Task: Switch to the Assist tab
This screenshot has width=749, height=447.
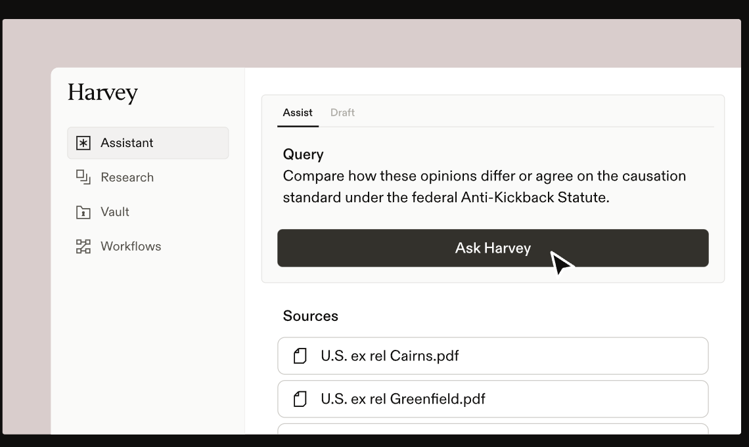Action: (x=298, y=113)
